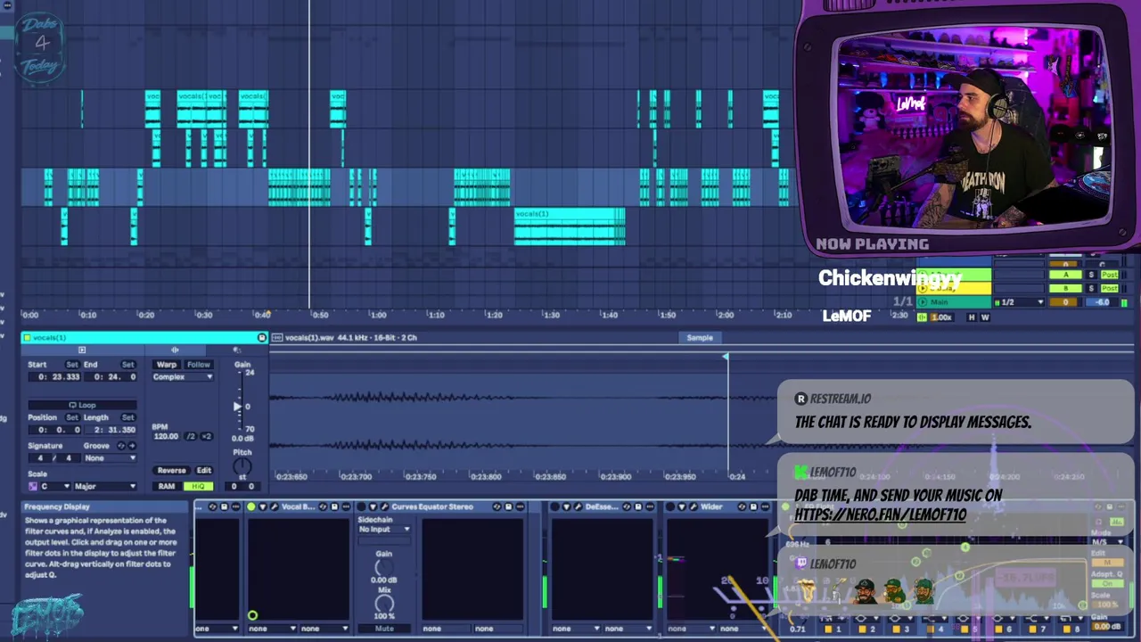1141x642 pixels.
Task: Toggle Warp for the clip
Action: tap(167, 365)
